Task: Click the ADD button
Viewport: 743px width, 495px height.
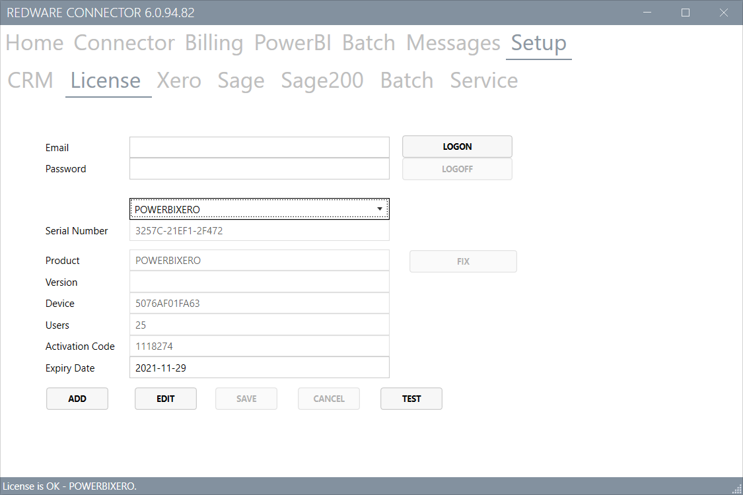Action: (77, 399)
